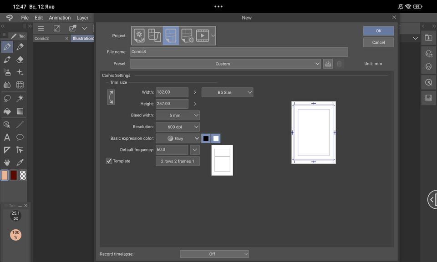Open the layers panel icon on right
This screenshot has height=262, width=437.
(428, 66)
